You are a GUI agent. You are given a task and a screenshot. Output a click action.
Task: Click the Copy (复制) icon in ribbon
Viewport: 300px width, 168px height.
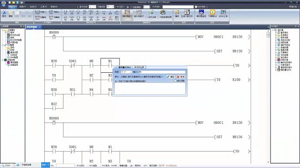(x=11, y=13)
